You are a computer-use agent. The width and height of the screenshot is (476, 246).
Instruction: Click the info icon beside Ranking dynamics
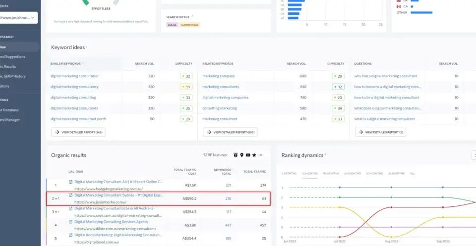pos(325,154)
